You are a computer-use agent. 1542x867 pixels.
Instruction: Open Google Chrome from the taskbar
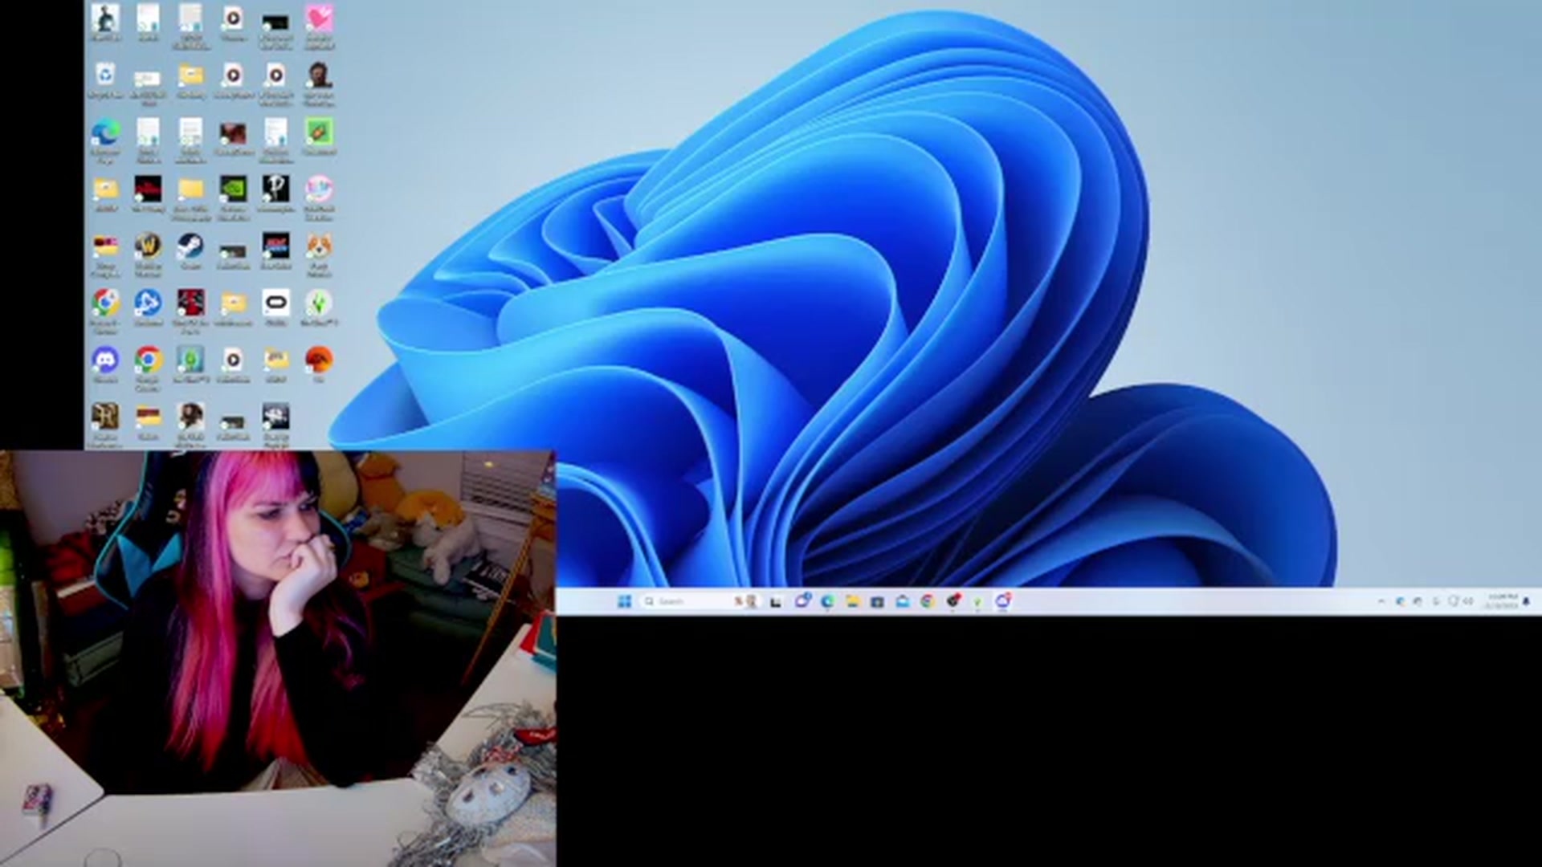928,601
